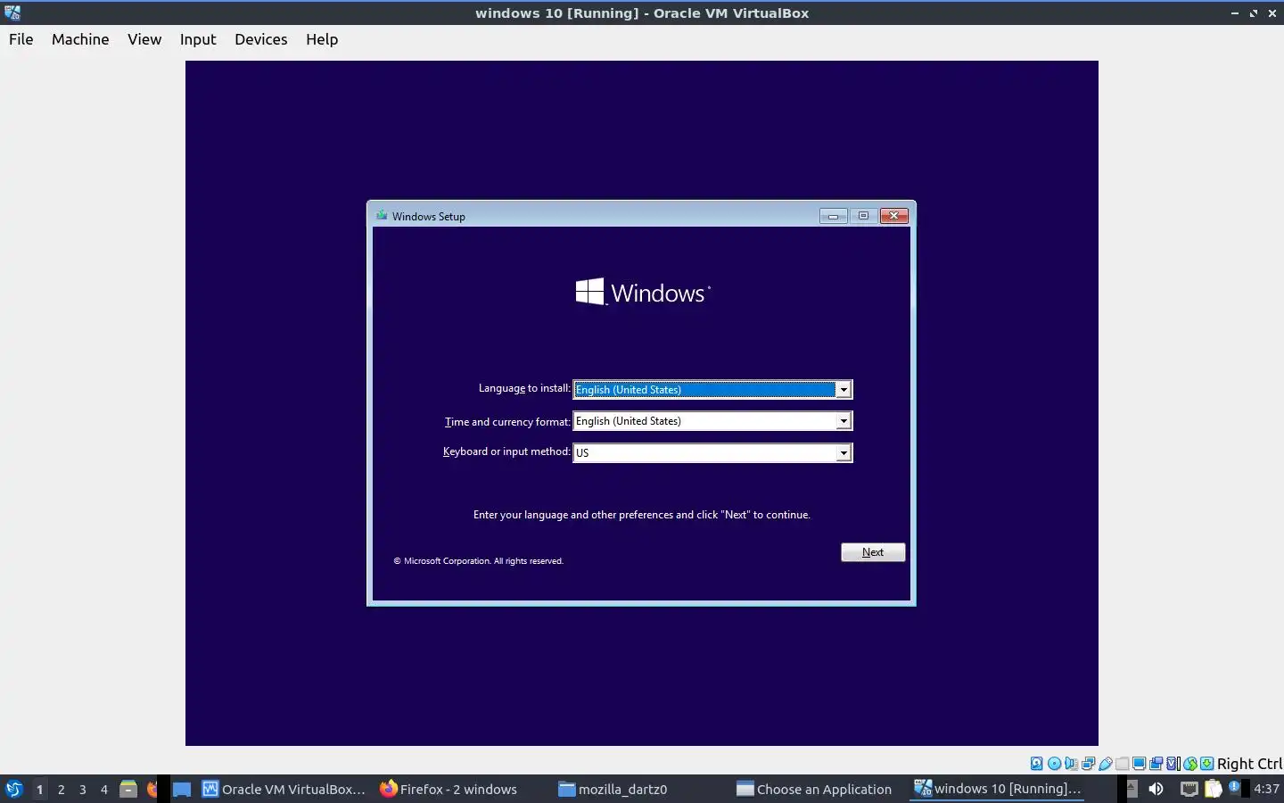Switch to workspace 2

(61, 789)
